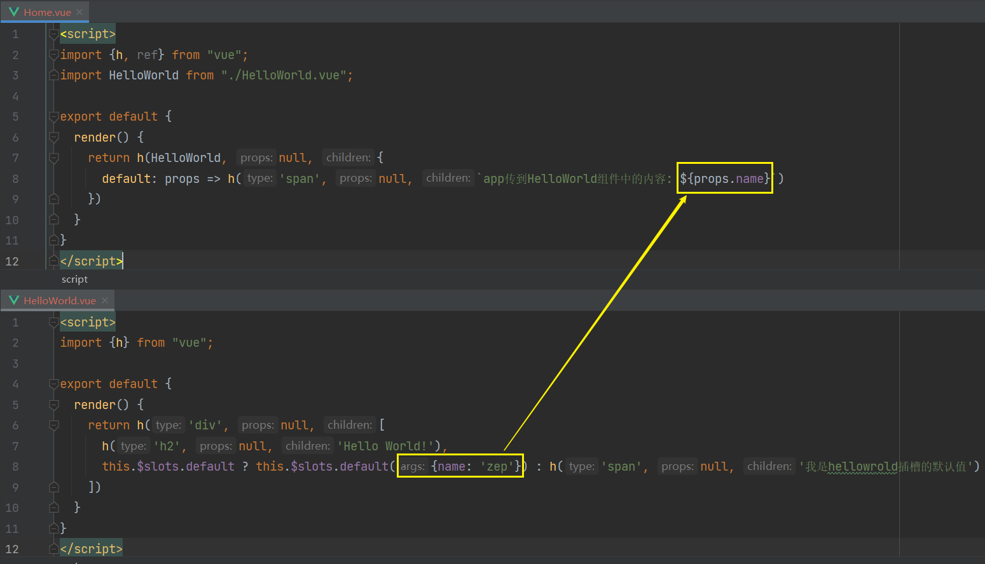The image size is (985, 564).
Task: Click fold end marker at HelloWorld.vue line 10
Action: point(54,507)
